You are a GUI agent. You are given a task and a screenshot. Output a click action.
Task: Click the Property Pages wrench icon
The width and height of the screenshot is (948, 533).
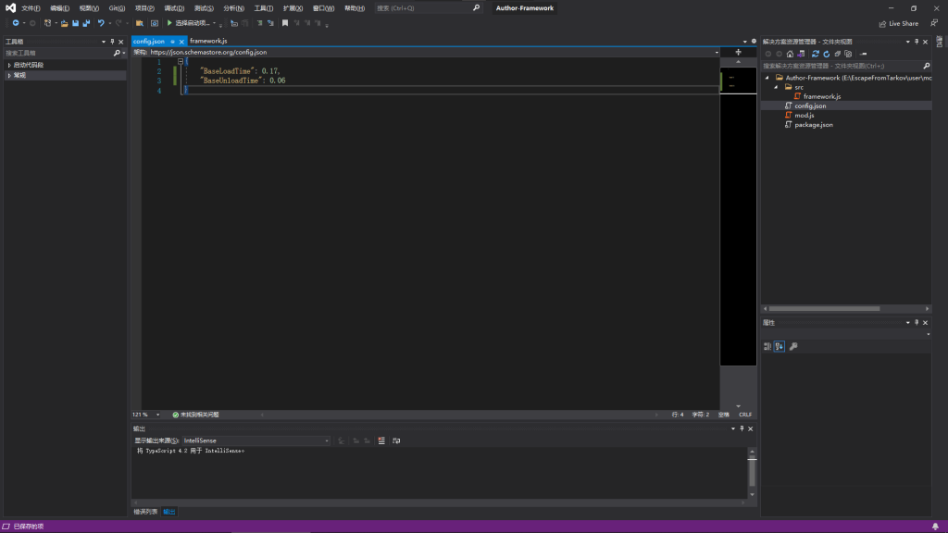click(793, 346)
